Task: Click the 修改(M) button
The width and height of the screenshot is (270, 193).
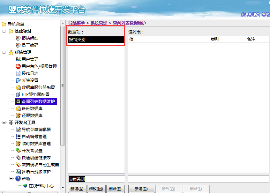Action: 96,189
